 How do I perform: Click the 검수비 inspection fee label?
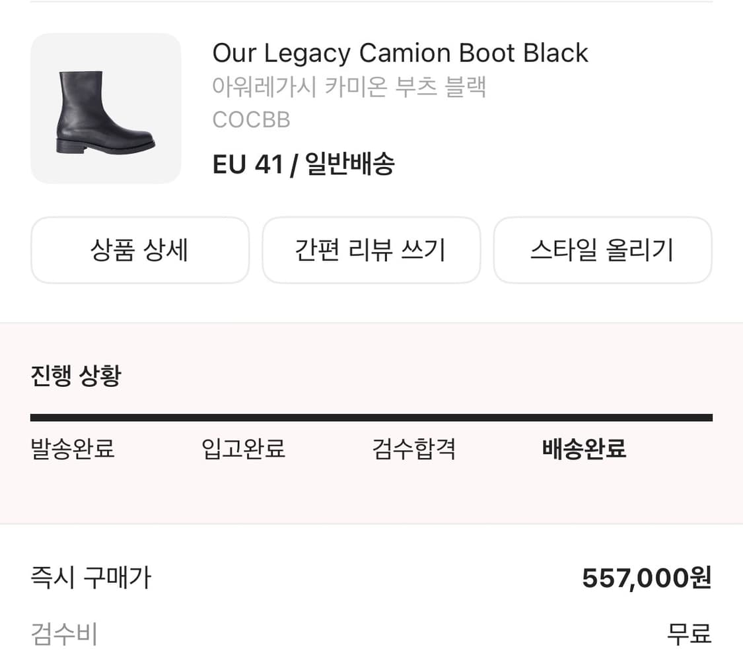[64, 634]
